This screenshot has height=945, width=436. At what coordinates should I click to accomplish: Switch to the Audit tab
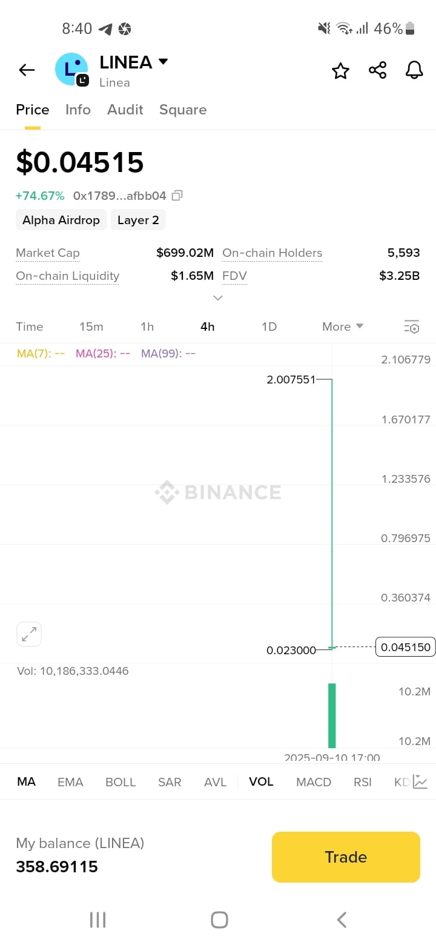(x=125, y=110)
